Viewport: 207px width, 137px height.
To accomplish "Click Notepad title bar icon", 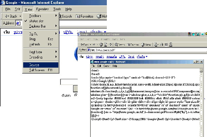I will coord(92,62).
